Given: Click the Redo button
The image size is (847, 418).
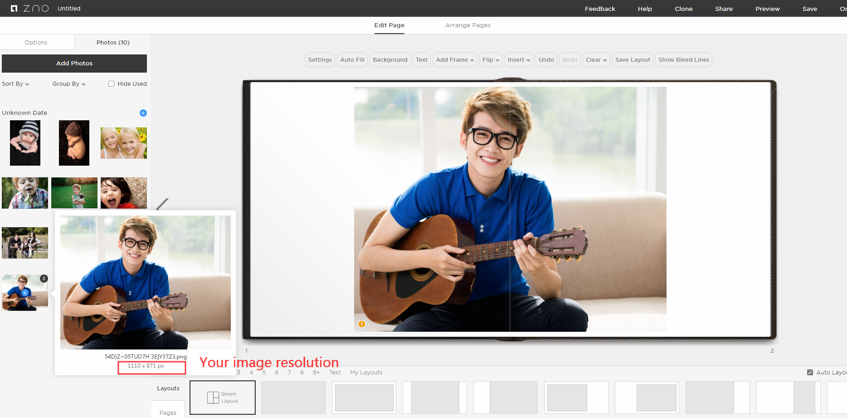Looking at the screenshot, I should tap(570, 60).
